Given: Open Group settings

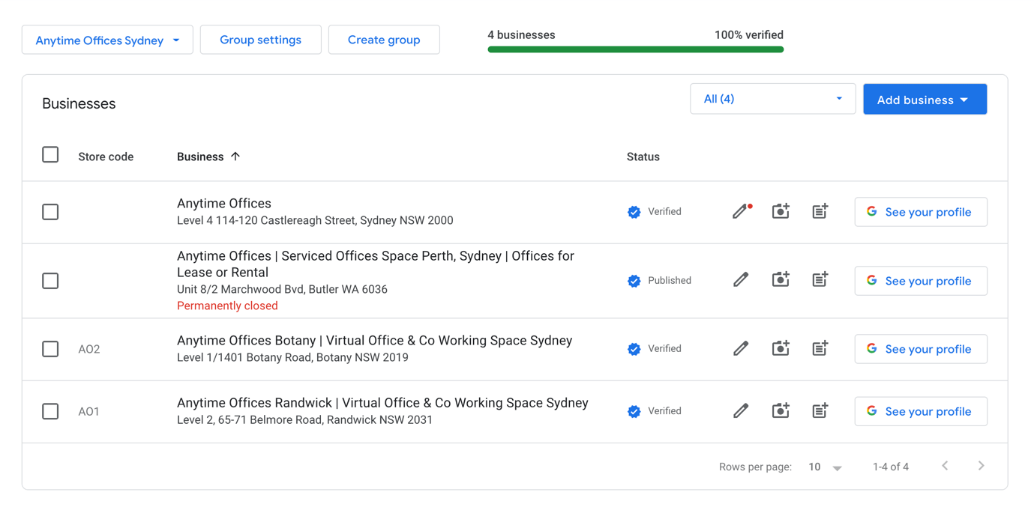Looking at the screenshot, I should coord(260,40).
